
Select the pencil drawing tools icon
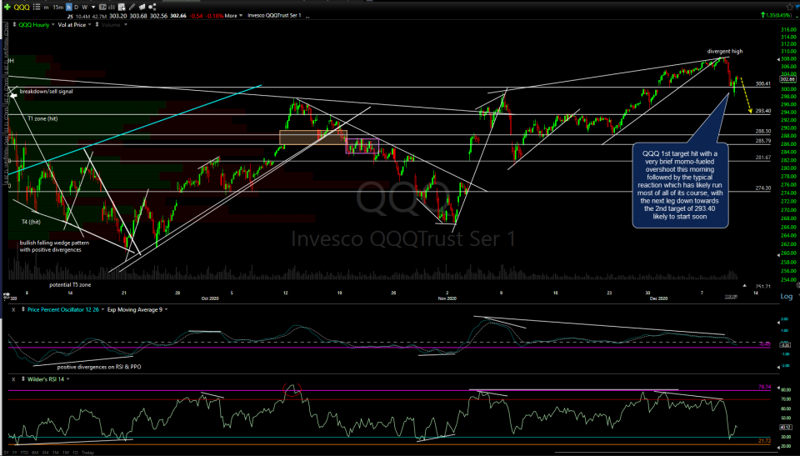point(132,8)
